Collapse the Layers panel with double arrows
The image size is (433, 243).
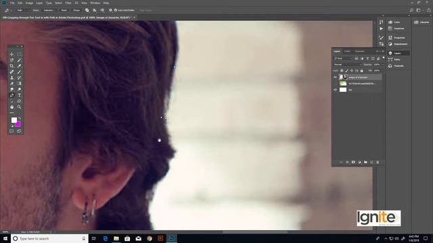tap(378, 51)
